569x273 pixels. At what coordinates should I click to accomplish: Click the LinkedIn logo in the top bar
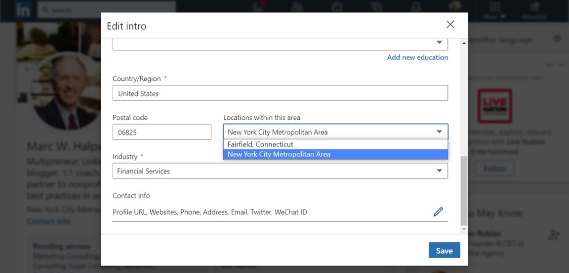pos(23,9)
